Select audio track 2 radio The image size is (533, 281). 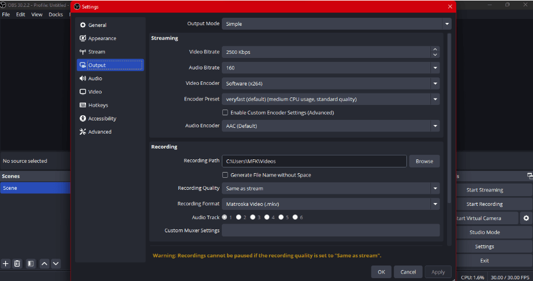[238, 217]
